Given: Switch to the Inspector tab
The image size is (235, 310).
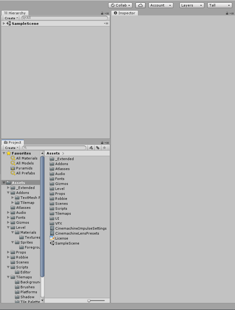Looking at the screenshot, I should click(125, 13).
